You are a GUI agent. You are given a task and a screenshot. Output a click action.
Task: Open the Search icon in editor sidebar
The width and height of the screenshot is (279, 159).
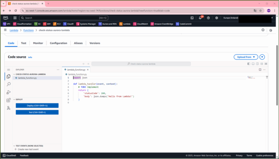(x=8, y=84)
